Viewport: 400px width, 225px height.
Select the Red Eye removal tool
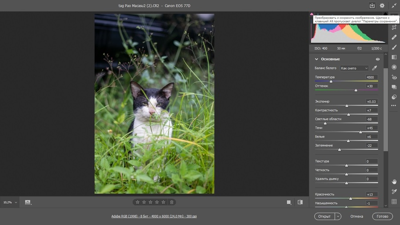point(394,77)
